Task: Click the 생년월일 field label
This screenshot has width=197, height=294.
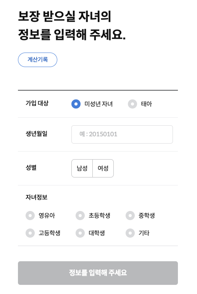Action: pyautogui.click(x=37, y=134)
